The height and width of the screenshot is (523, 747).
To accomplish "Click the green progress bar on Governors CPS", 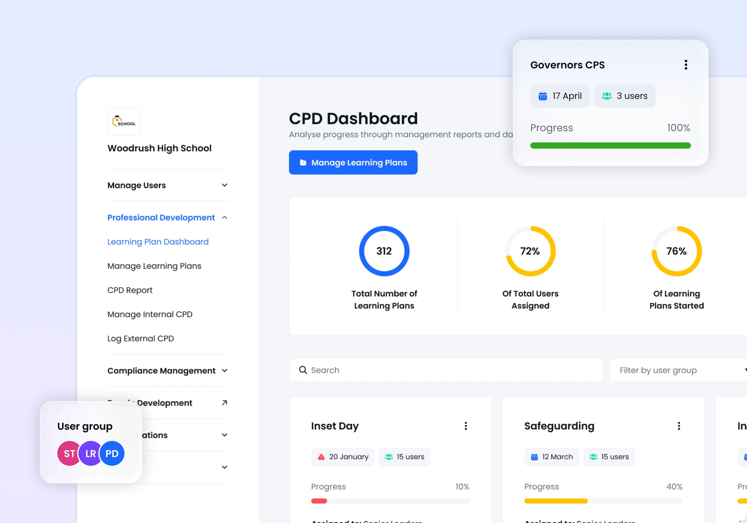I will [610, 145].
